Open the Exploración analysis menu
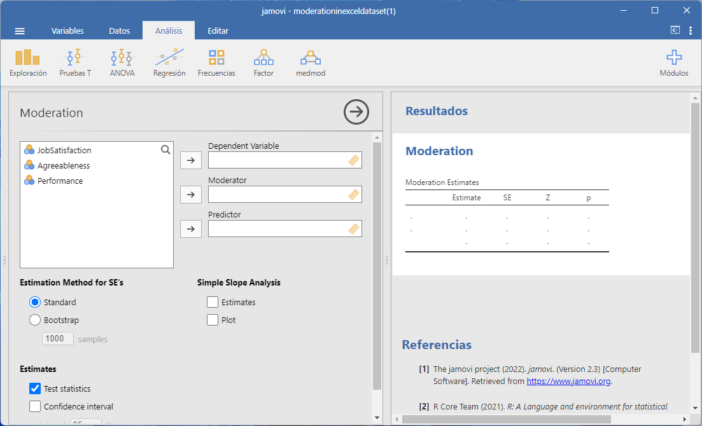Screen dimensions: 702x426 28,63
